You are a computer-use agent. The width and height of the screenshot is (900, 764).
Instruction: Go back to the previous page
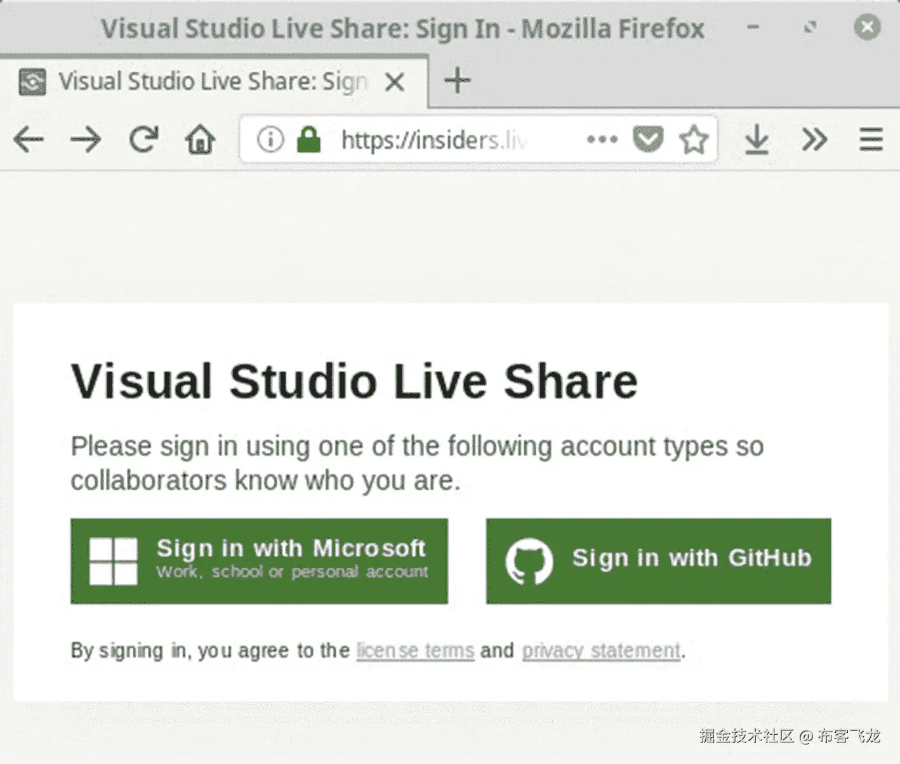(29, 139)
